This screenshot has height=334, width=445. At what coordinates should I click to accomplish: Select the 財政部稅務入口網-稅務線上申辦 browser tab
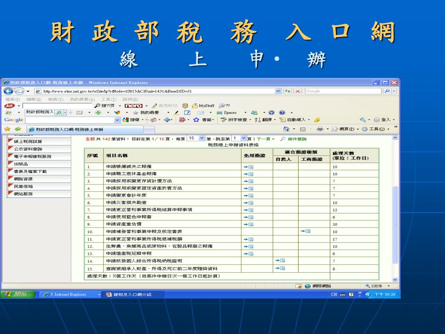[85, 129]
